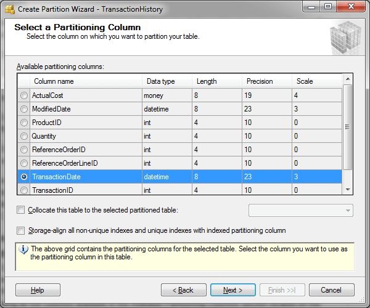Choose ProductID as partitioning column
The height and width of the screenshot is (308, 370).
click(x=24, y=123)
